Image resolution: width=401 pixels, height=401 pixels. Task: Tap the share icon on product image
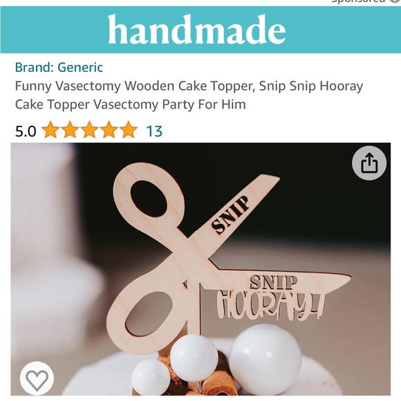[369, 163]
